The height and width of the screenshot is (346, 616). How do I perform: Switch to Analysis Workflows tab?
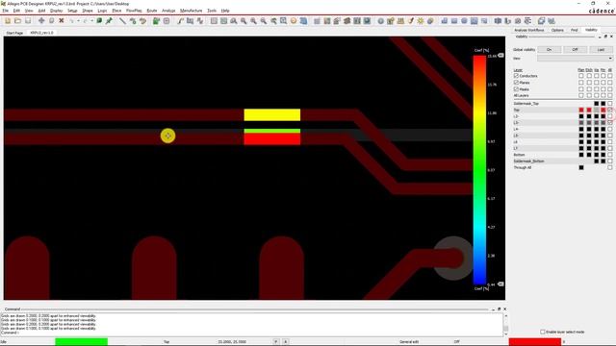(x=529, y=30)
